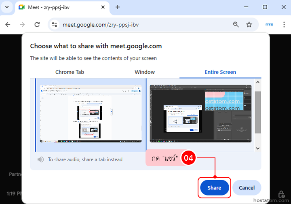This screenshot has height=204, width=291.
Task: Open Chrome three-dot menu
Action: tap(284, 25)
